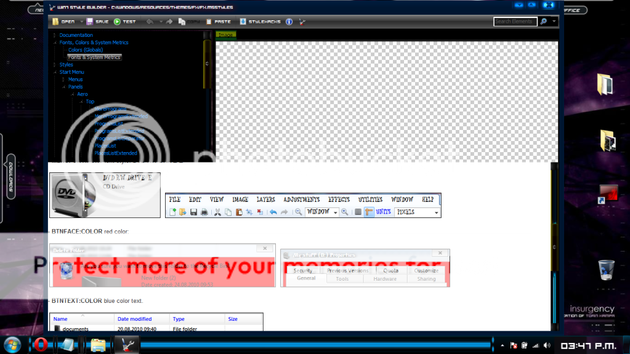Click the Open folder button
This screenshot has height=354, width=630.
click(x=55, y=22)
